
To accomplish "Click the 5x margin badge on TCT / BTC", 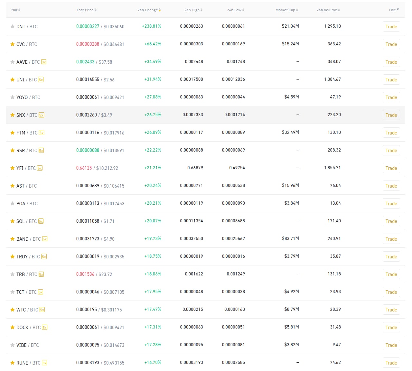I will [41, 292].
